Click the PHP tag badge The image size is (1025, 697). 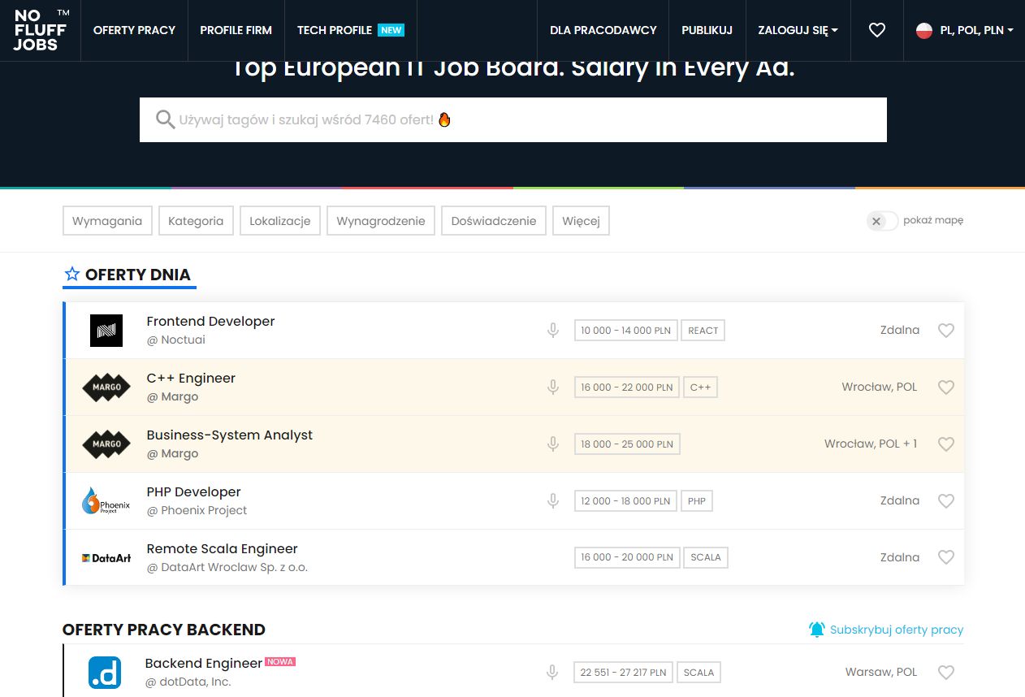[x=697, y=501]
